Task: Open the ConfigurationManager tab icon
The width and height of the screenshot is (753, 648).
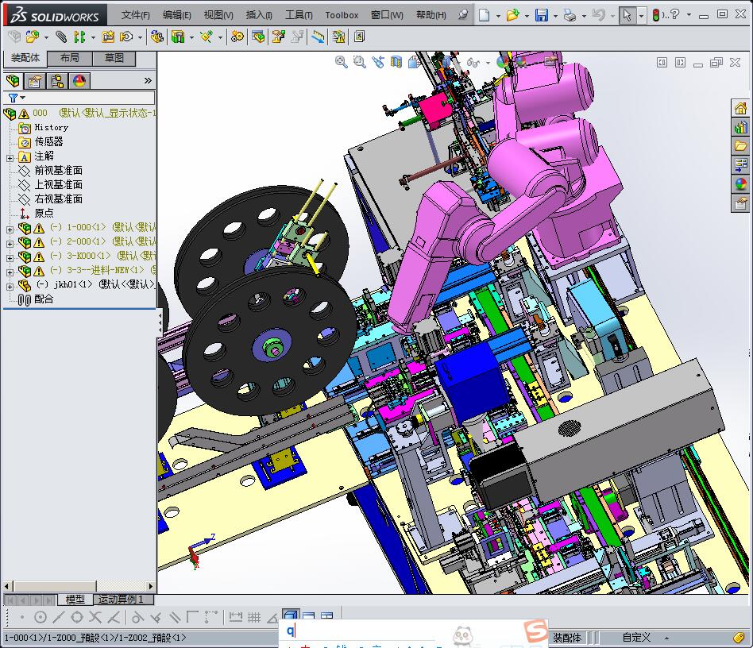Action: click(57, 81)
